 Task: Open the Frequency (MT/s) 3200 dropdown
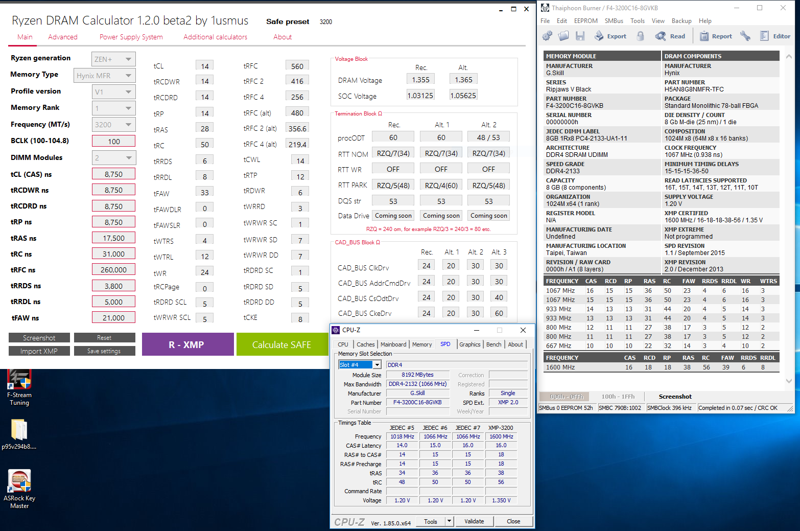(113, 125)
